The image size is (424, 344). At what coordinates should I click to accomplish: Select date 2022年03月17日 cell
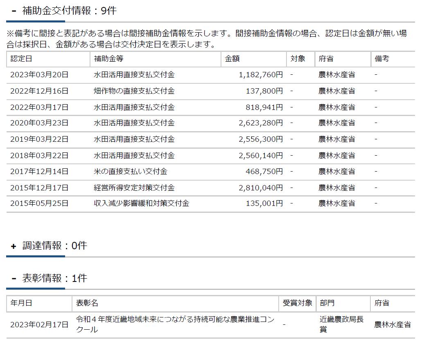coord(39,107)
